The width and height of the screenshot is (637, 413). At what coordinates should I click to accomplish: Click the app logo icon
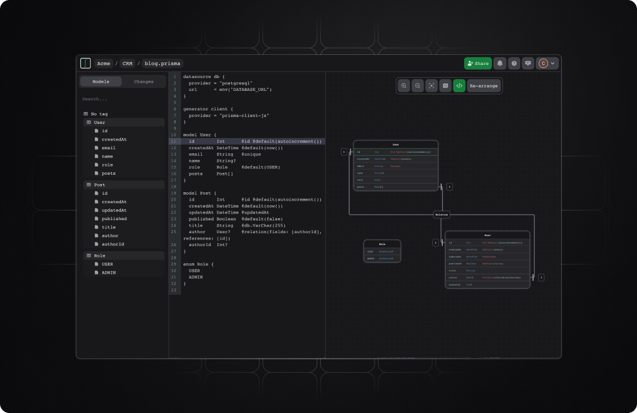(x=86, y=63)
